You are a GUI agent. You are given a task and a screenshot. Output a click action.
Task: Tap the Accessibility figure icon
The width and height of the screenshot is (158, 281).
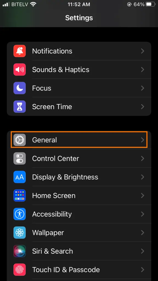[19, 214]
